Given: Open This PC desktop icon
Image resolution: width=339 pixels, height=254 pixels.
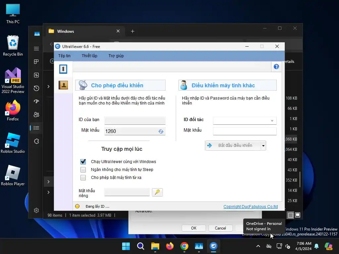Looking at the screenshot, I should point(13,13).
